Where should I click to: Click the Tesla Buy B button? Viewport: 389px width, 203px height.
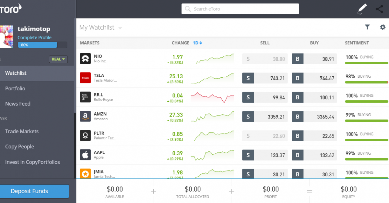click(298, 78)
